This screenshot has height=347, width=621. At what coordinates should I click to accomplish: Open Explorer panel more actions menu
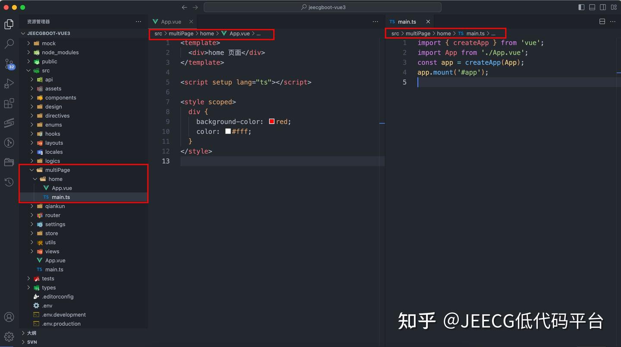pyautogui.click(x=138, y=22)
